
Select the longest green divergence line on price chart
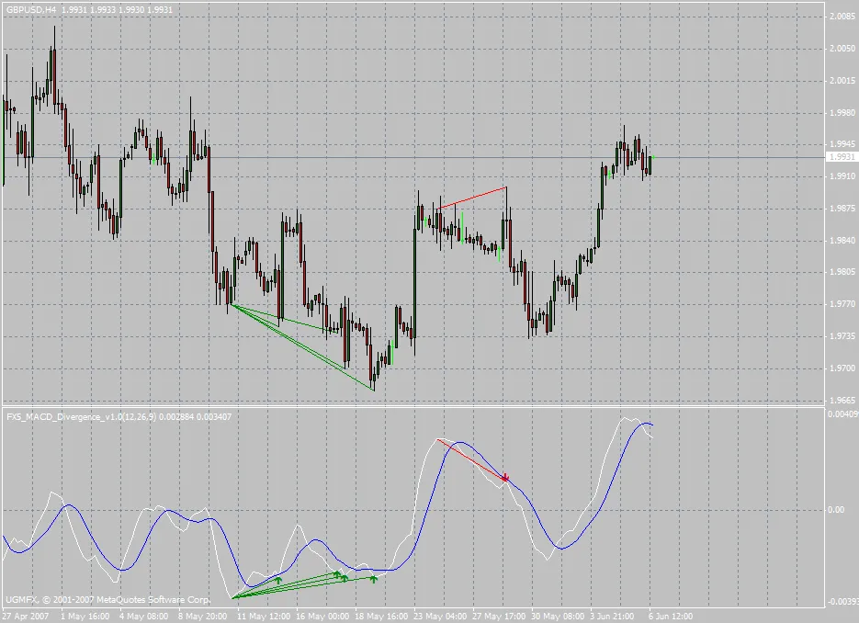click(303, 347)
